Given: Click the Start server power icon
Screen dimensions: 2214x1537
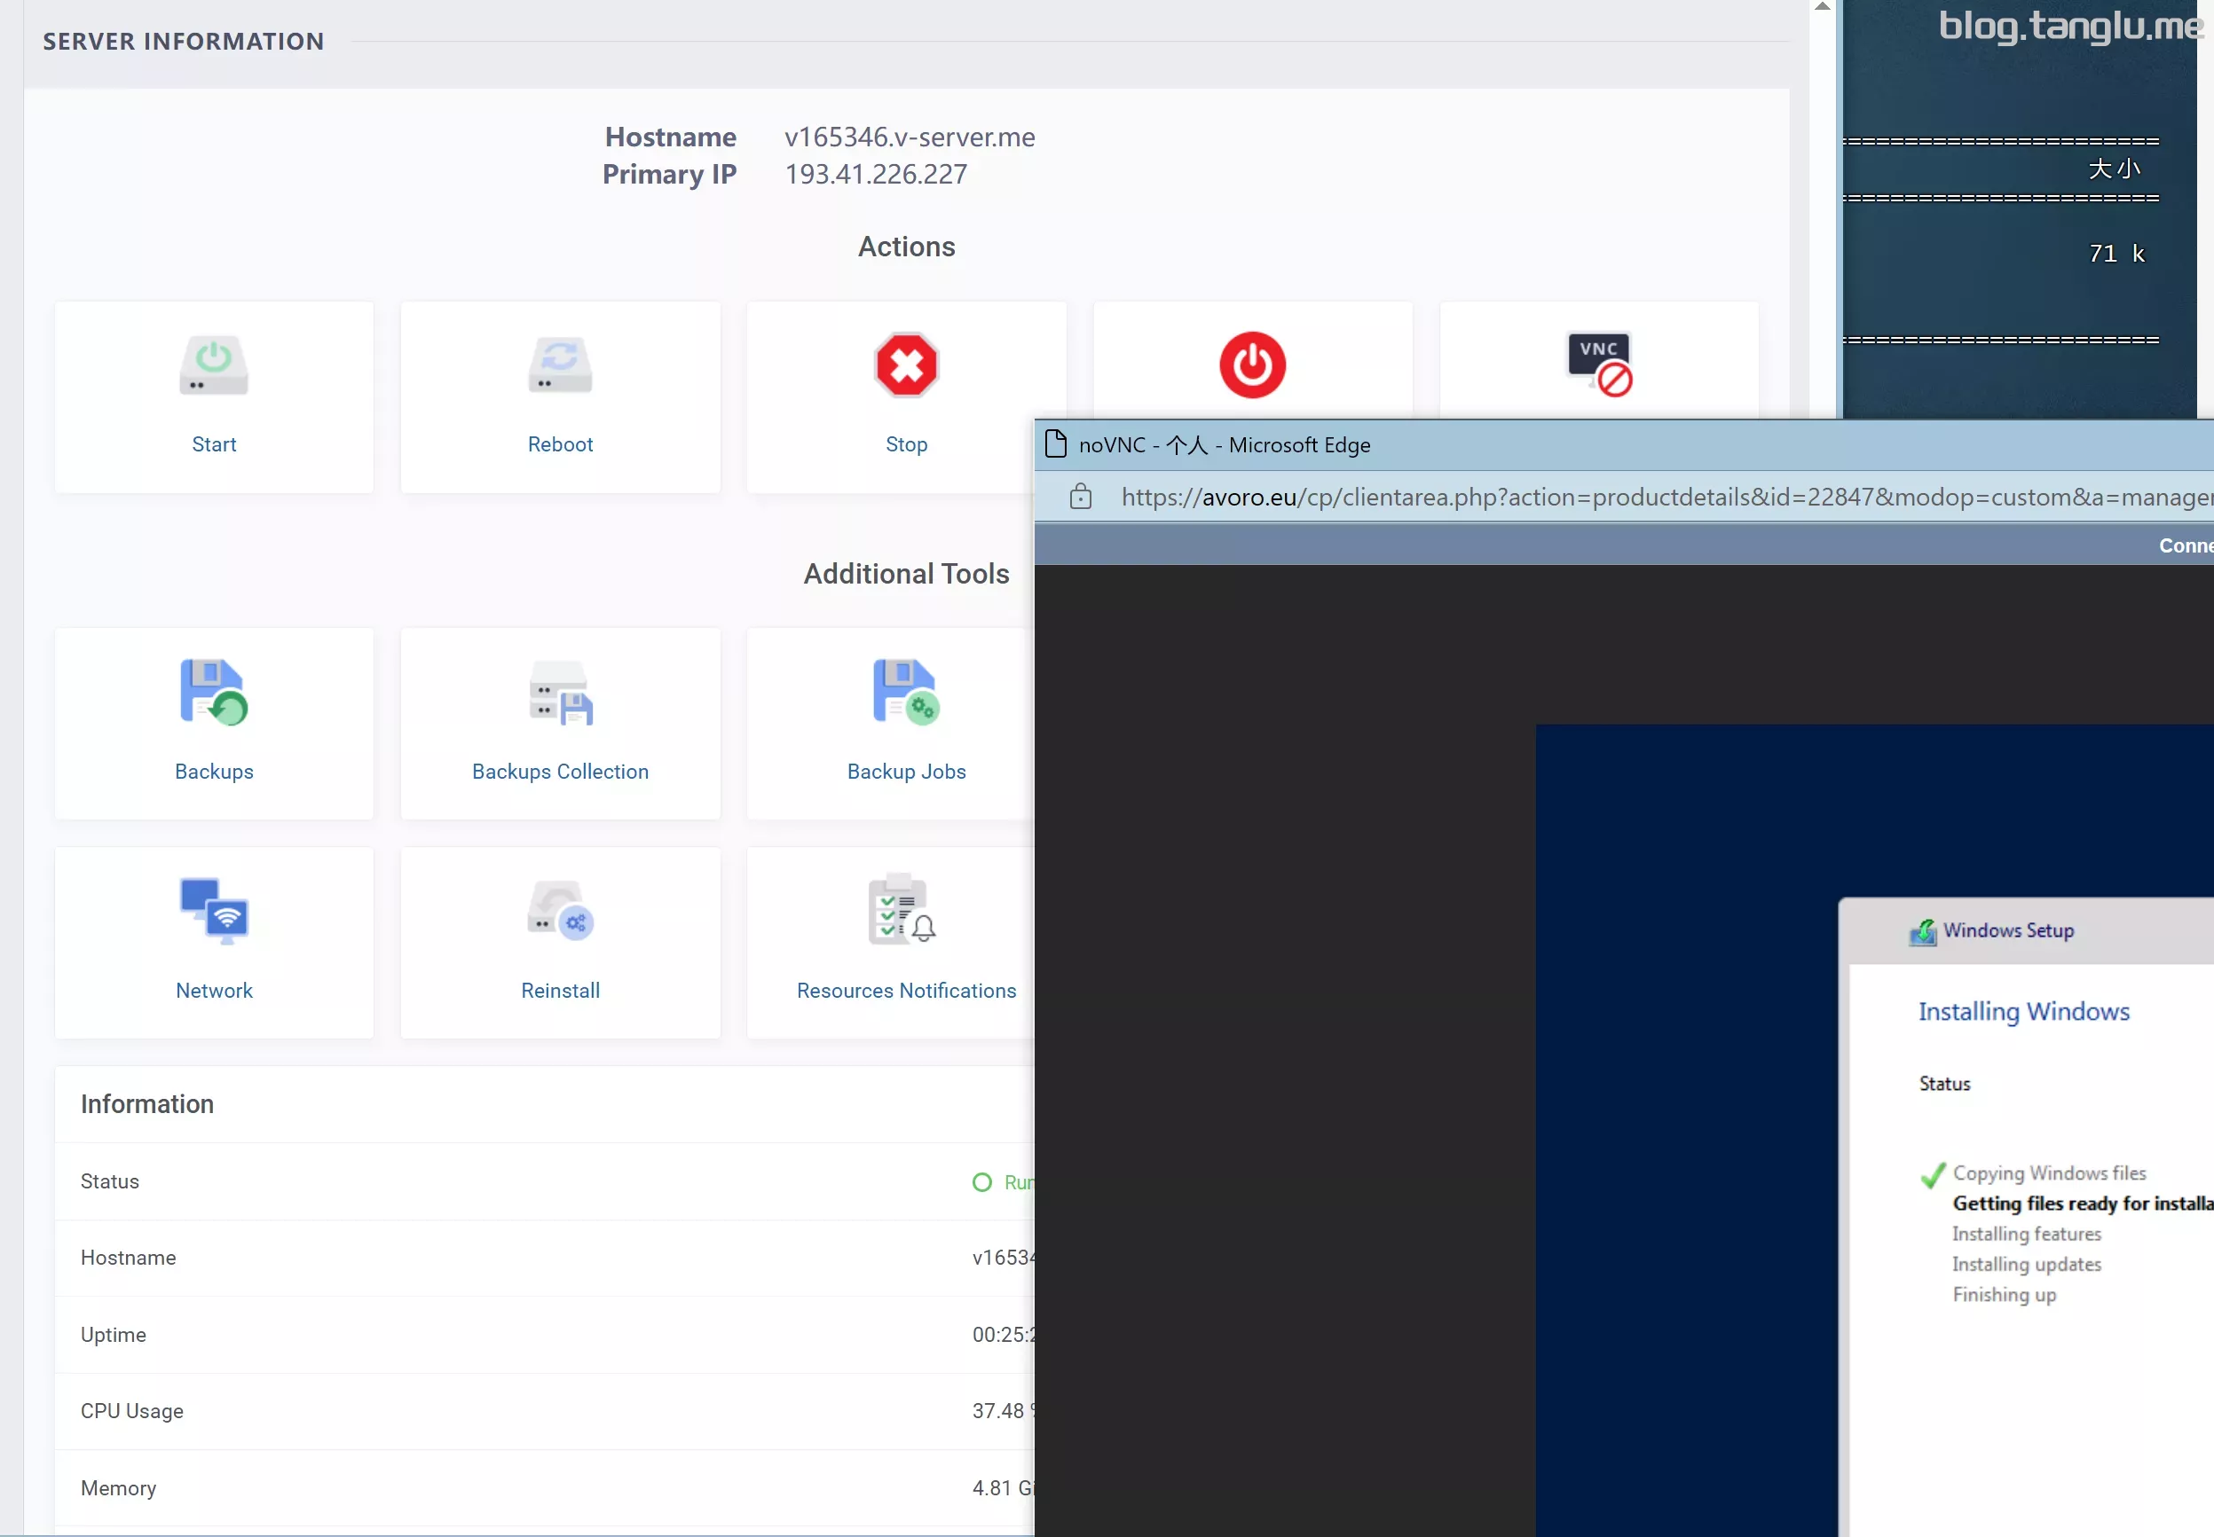Looking at the screenshot, I should point(213,365).
